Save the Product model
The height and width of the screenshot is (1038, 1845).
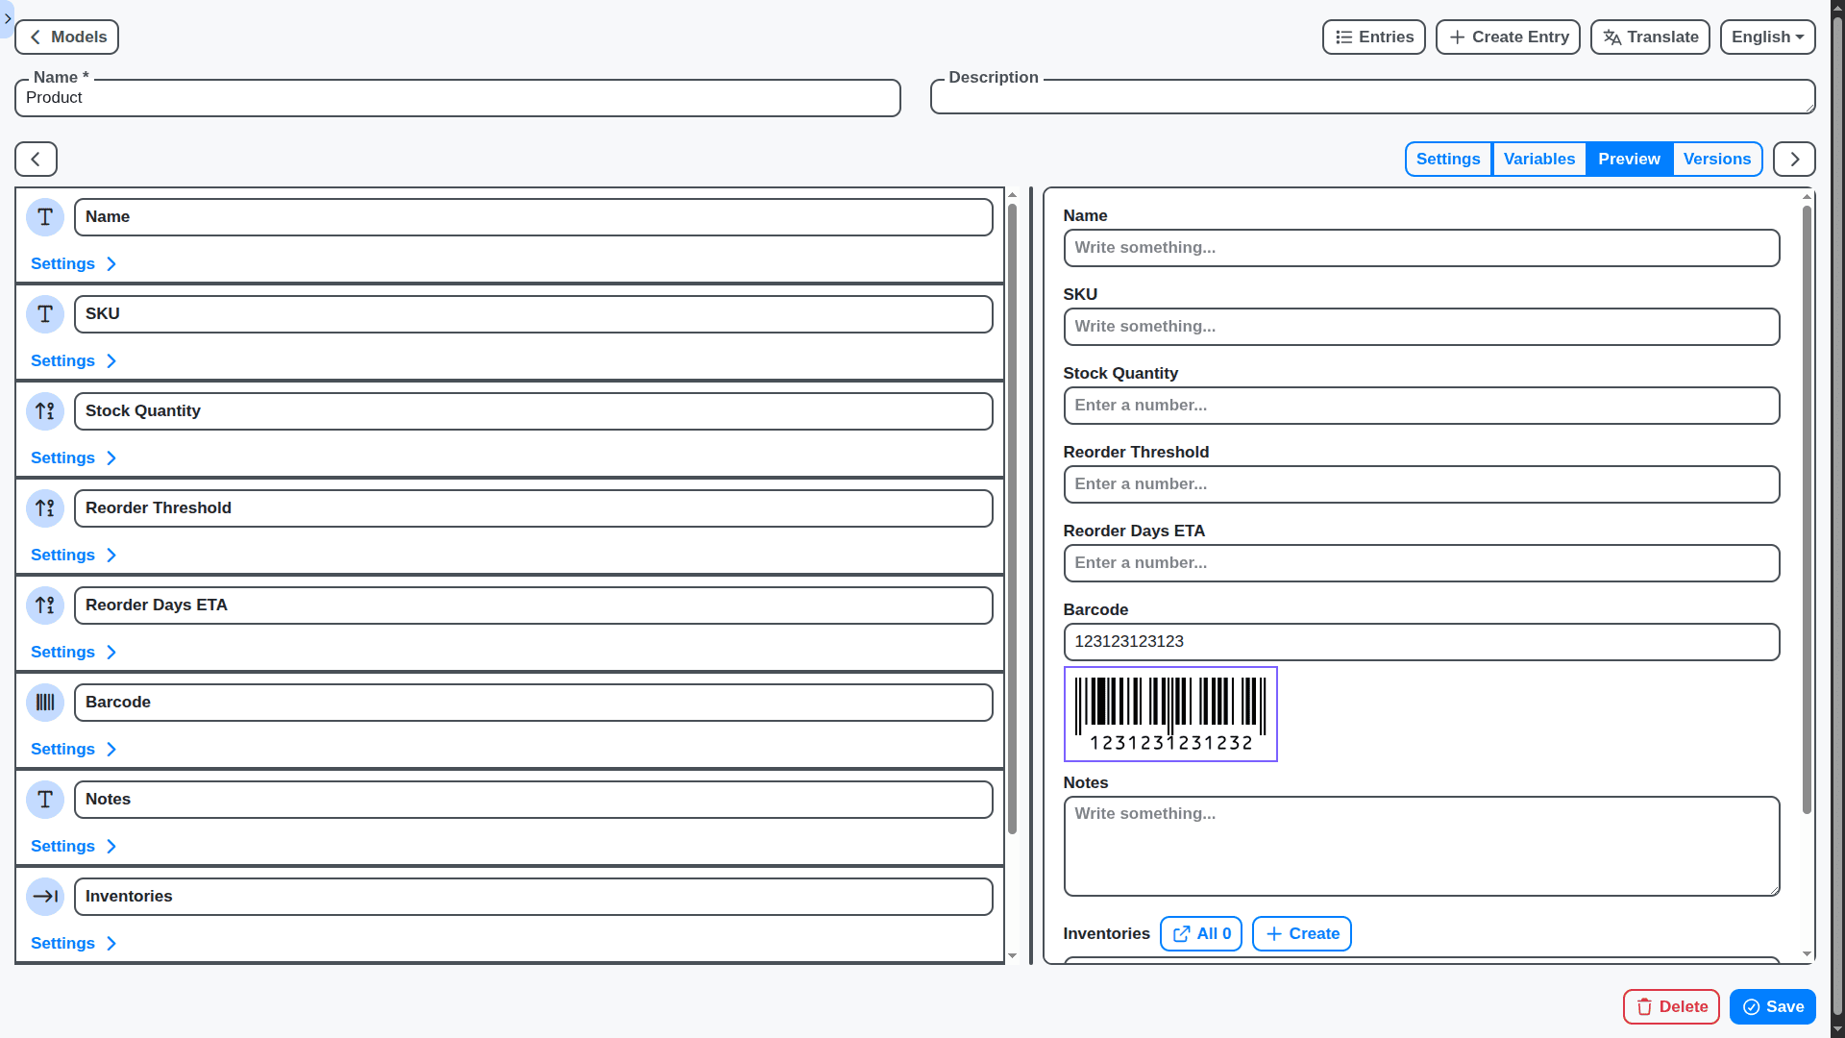[1772, 1006]
